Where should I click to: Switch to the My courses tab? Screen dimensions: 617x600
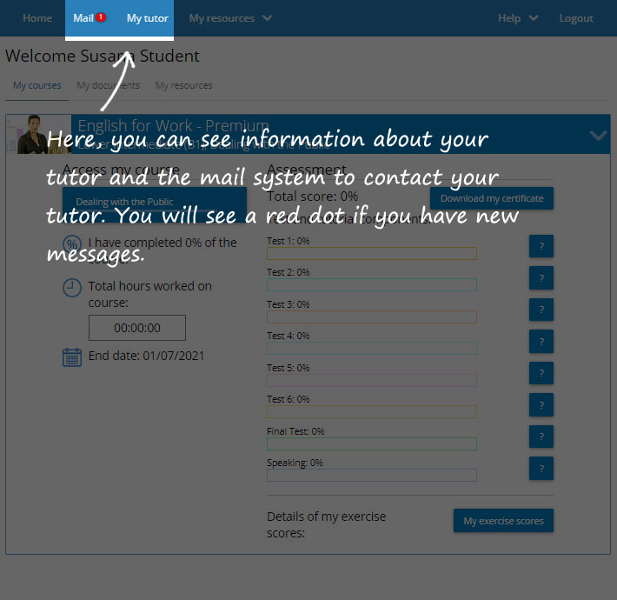[x=37, y=85]
